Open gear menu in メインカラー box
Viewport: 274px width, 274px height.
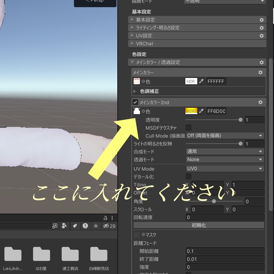pyautogui.click(x=260, y=72)
